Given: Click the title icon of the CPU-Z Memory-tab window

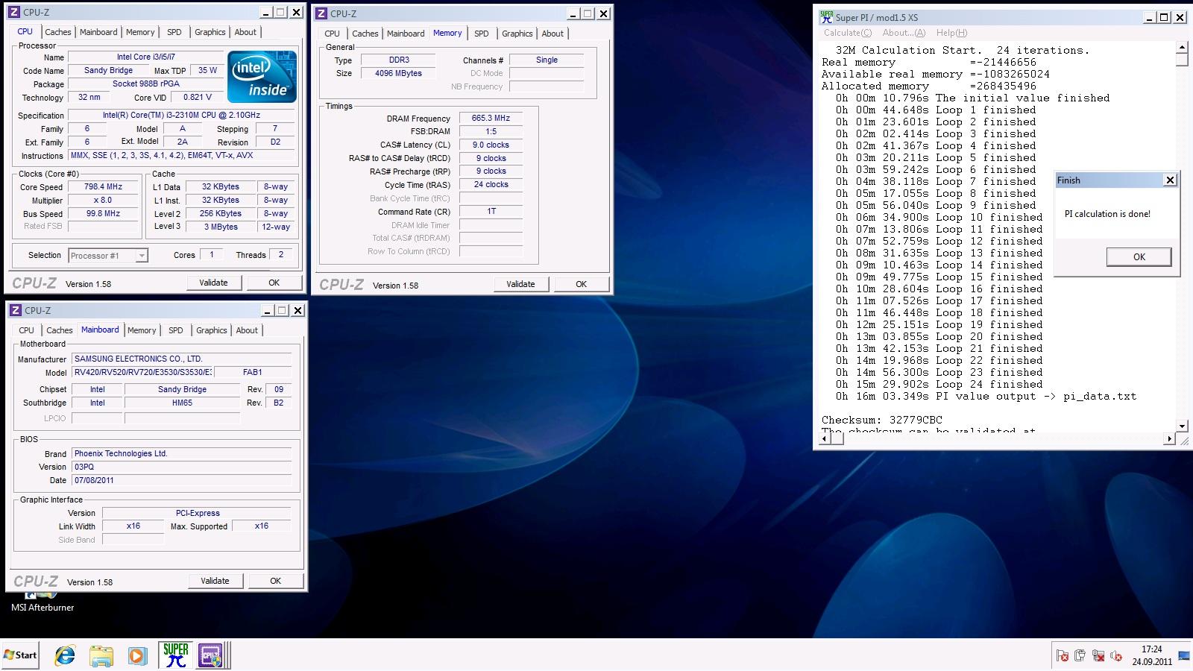Looking at the screenshot, I should coord(322,13).
